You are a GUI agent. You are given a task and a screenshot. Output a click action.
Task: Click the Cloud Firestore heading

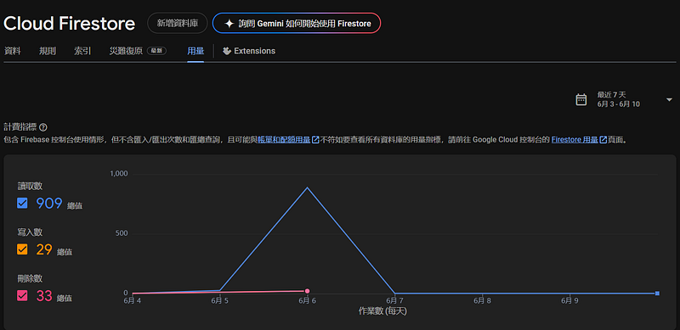coord(70,24)
